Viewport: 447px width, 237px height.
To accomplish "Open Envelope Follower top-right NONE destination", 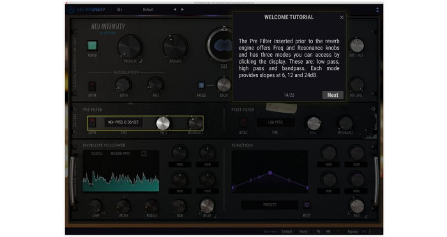I will pos(208,164).
